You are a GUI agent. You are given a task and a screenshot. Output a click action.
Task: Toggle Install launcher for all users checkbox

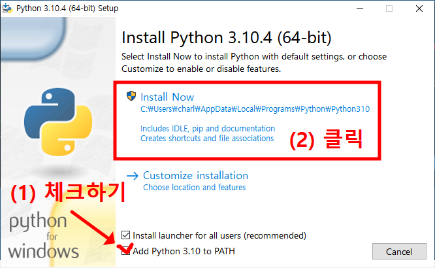[125, 235]
